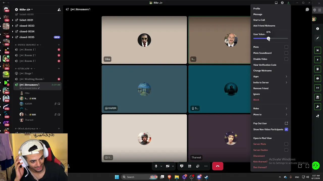Select Hika's video tile
Image resolution: width=323 pixels, height=181 pixels.
click(x=144, y=40)
